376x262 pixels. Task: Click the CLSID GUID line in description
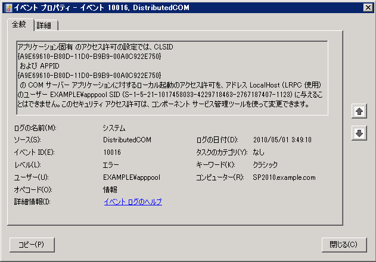point(89,57)
